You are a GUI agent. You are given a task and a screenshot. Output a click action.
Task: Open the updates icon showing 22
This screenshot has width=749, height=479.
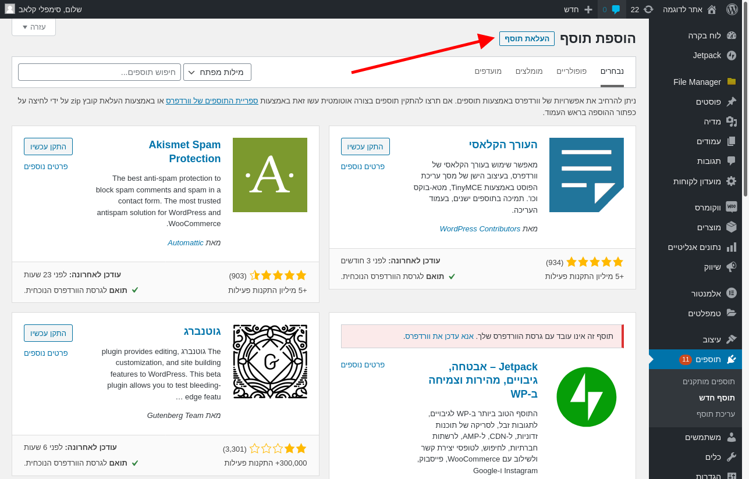click(x=642, y=9)
